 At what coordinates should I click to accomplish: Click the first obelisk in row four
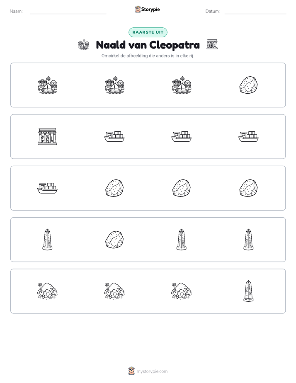point(47,240)
